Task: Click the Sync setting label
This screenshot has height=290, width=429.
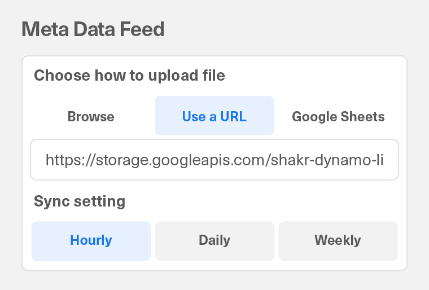Action: [80, 201]
